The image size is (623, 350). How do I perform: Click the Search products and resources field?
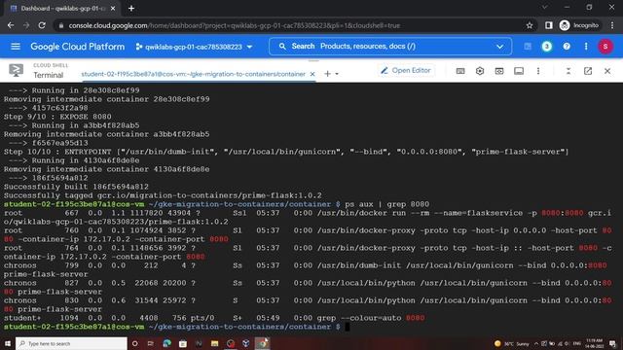tap(389, 47)
